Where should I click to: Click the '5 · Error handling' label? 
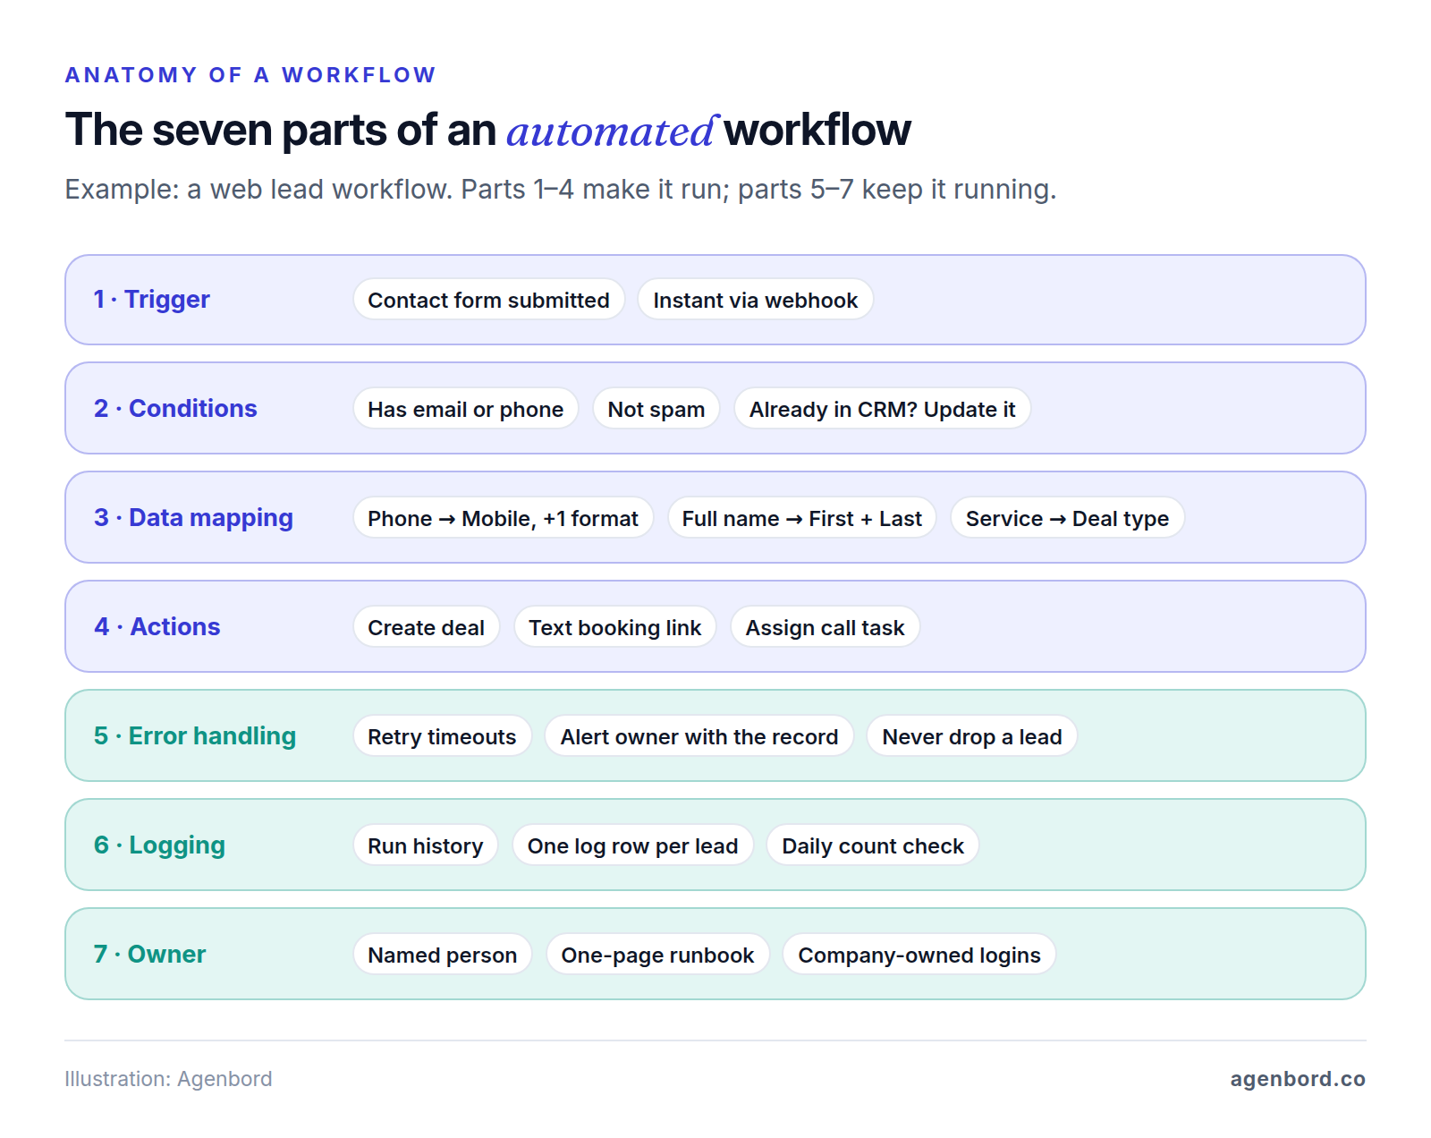click(194, 735)
